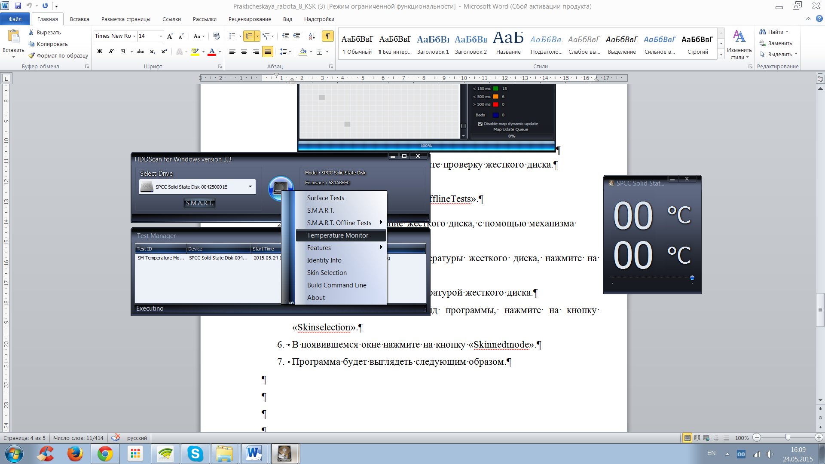
Task: Click the Windows Start button
Action: [x=14, y=454]
